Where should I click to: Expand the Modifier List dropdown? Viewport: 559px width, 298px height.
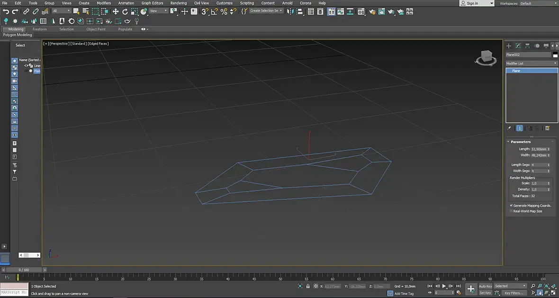click(x=531, y=63)
